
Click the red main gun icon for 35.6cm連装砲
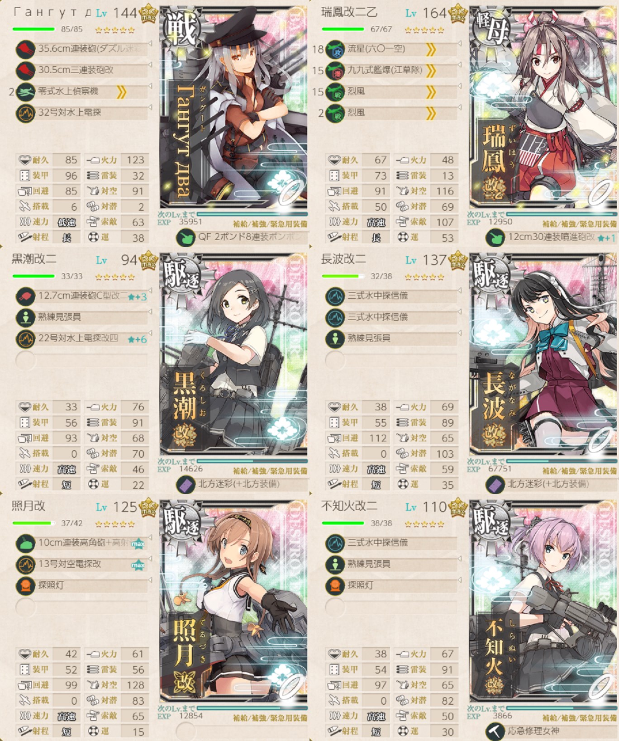(x=25, y=49)
